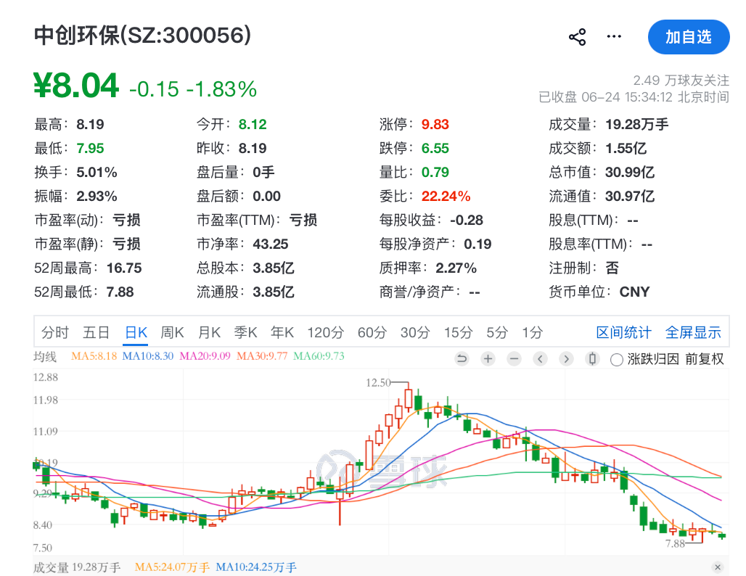Move chart left with left chevron

coord(540,358)
